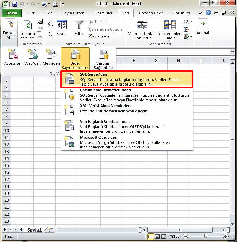Select the Sayfa1 sheet tab
The width and height of the screenshot is (237, 242).
click(x=35, y=230)
